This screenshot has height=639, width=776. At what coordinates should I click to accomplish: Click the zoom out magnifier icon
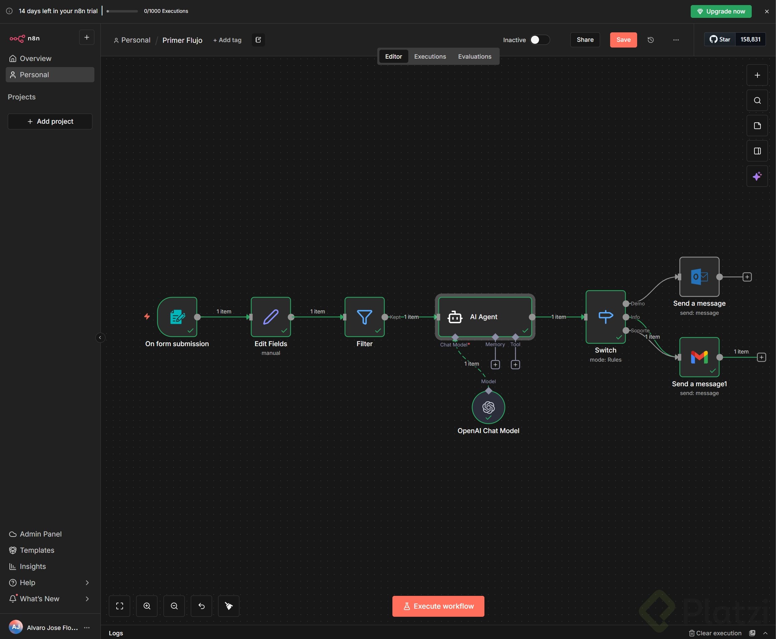pos(174,606)
